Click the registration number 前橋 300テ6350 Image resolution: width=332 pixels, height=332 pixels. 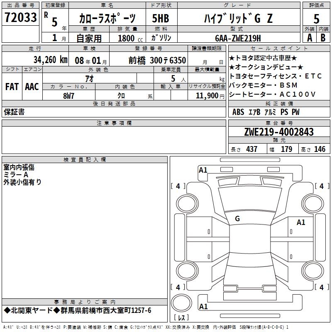click(157, 61)
